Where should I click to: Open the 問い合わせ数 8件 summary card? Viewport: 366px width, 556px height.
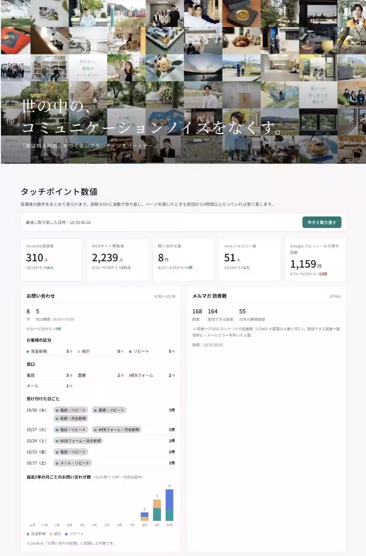(x=183, y=259)
